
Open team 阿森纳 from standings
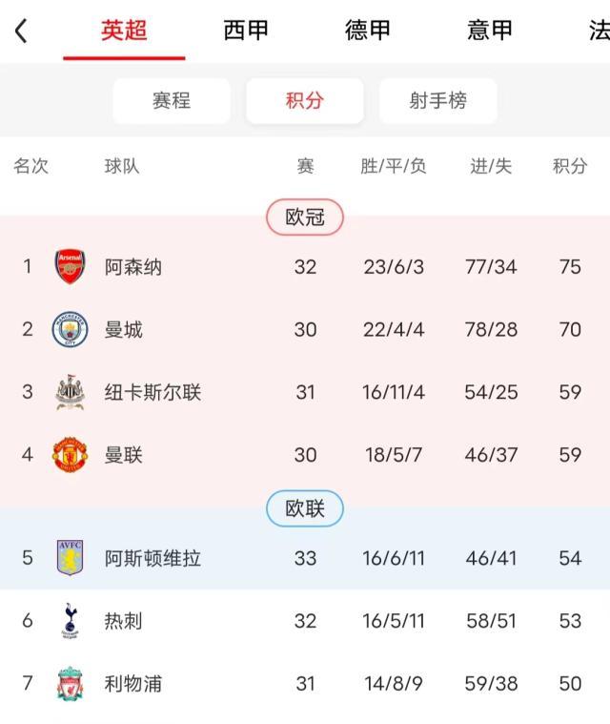[x=133, y=267]
